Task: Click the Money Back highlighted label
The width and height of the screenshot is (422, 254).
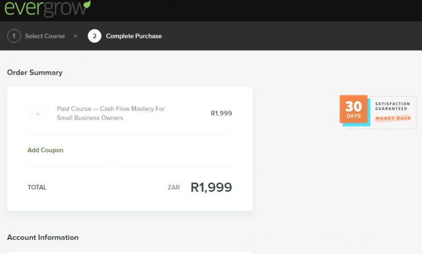Action: point(392,118)
